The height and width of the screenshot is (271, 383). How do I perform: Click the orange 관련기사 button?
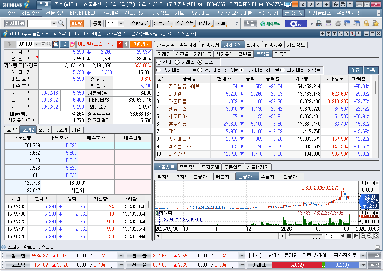141,44
